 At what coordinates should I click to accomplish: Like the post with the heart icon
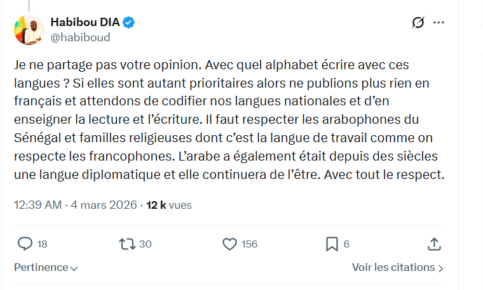click(229, 244)
